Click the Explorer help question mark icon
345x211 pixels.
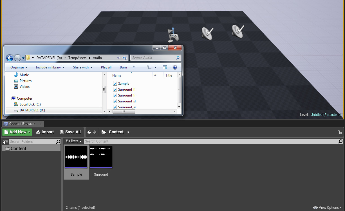pyautogui.click(x=175, y=67)
